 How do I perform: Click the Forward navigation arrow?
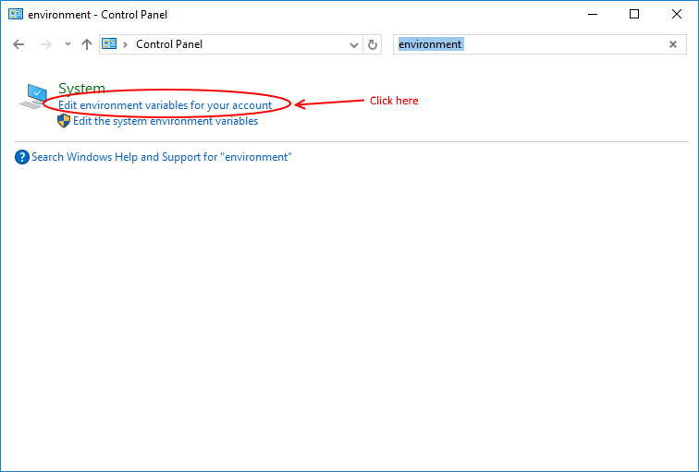(45, 44)
